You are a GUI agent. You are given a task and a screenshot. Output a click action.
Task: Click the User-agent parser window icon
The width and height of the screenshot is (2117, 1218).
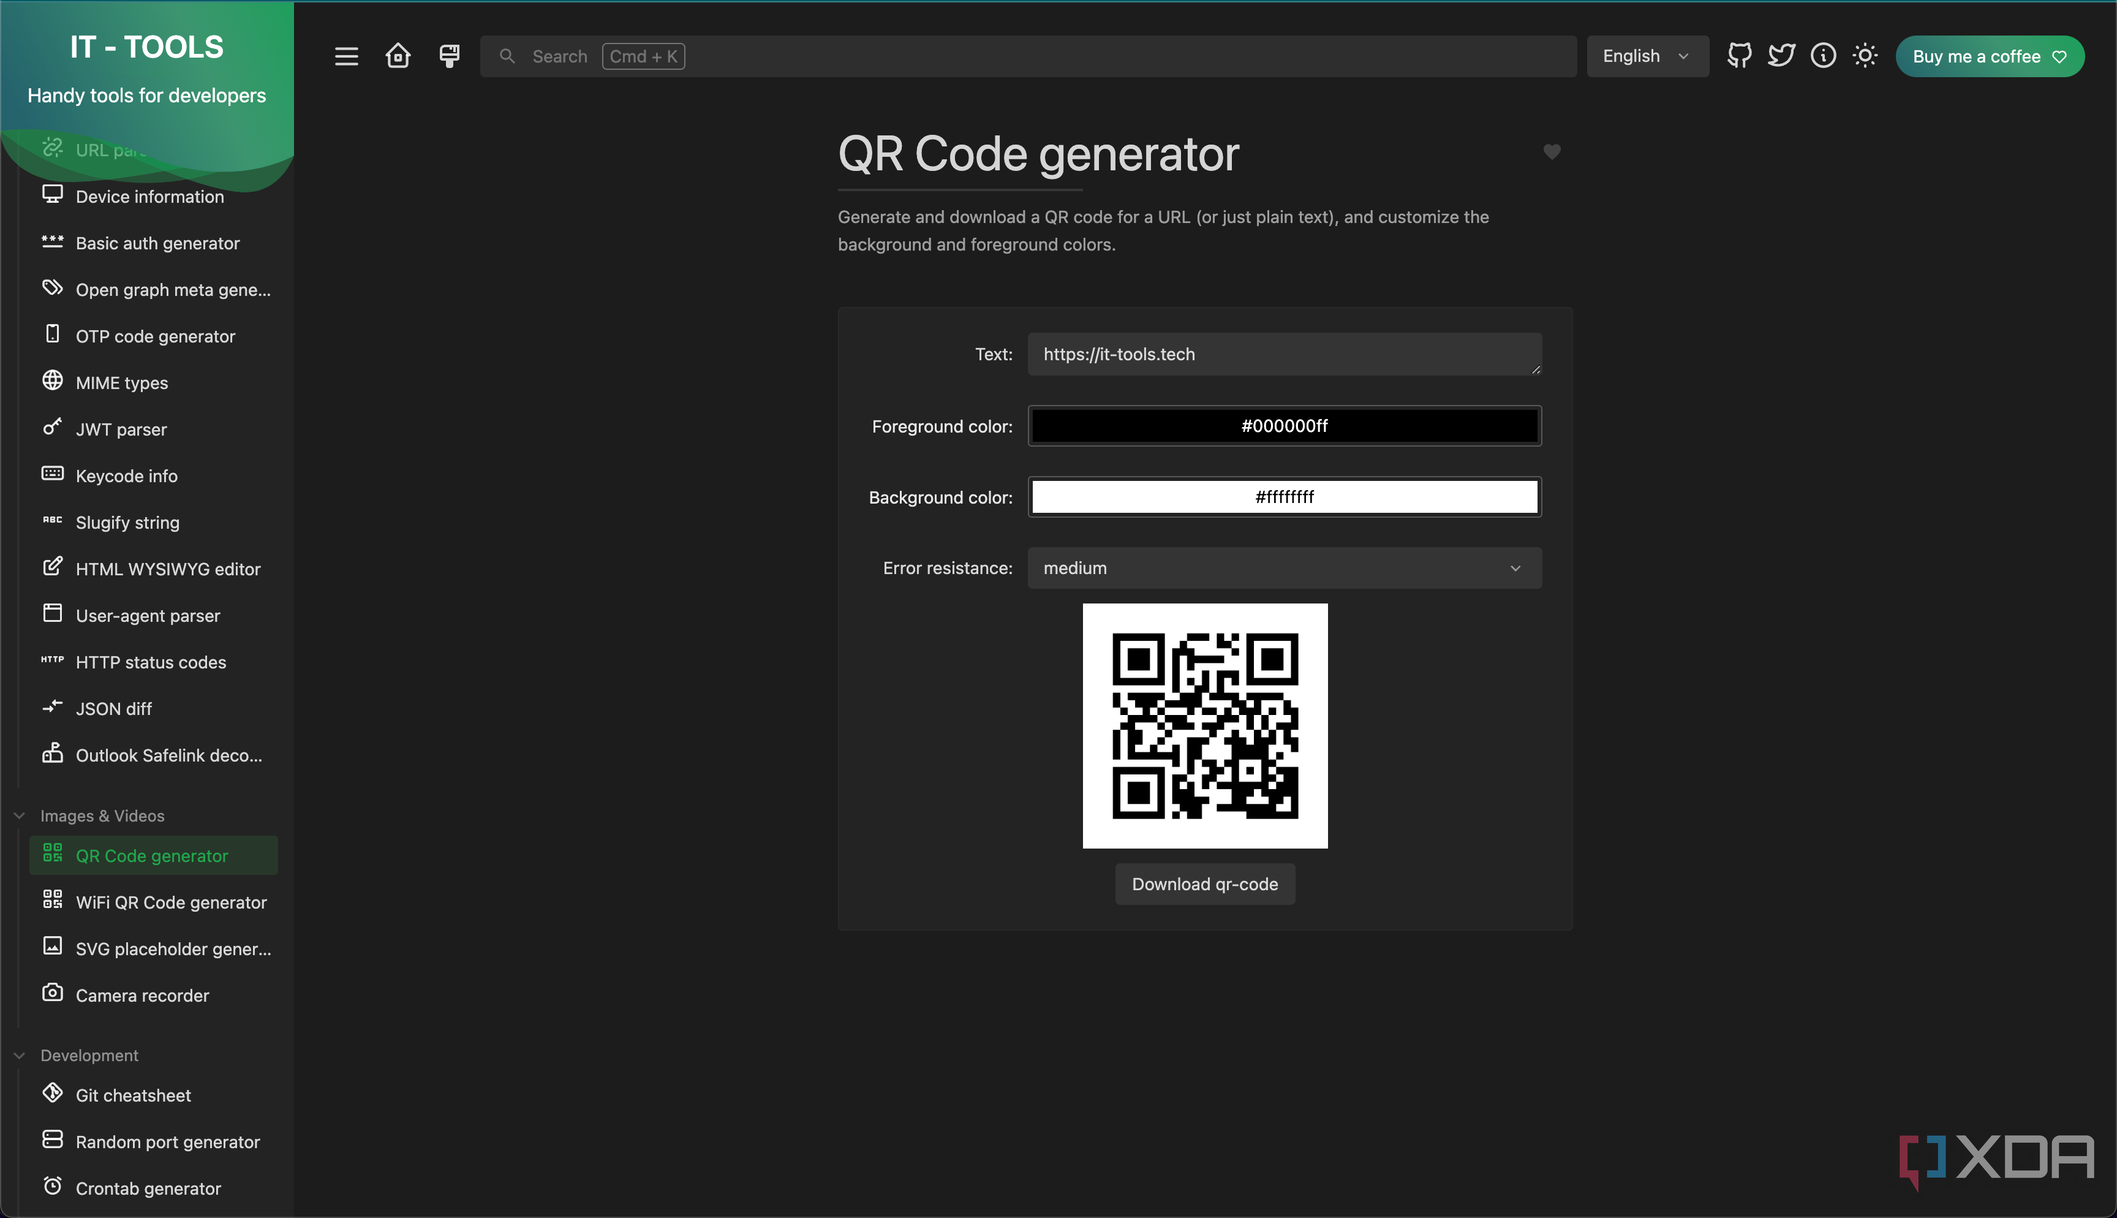(53, 613)
